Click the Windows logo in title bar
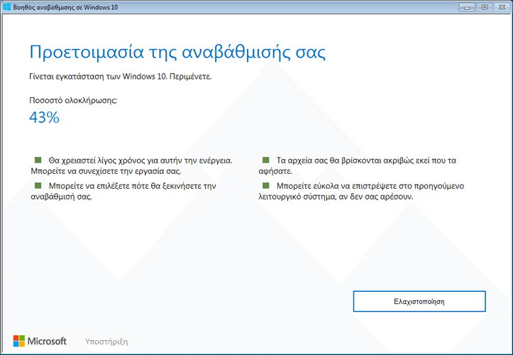513x355 pixels. coord(6,7)
